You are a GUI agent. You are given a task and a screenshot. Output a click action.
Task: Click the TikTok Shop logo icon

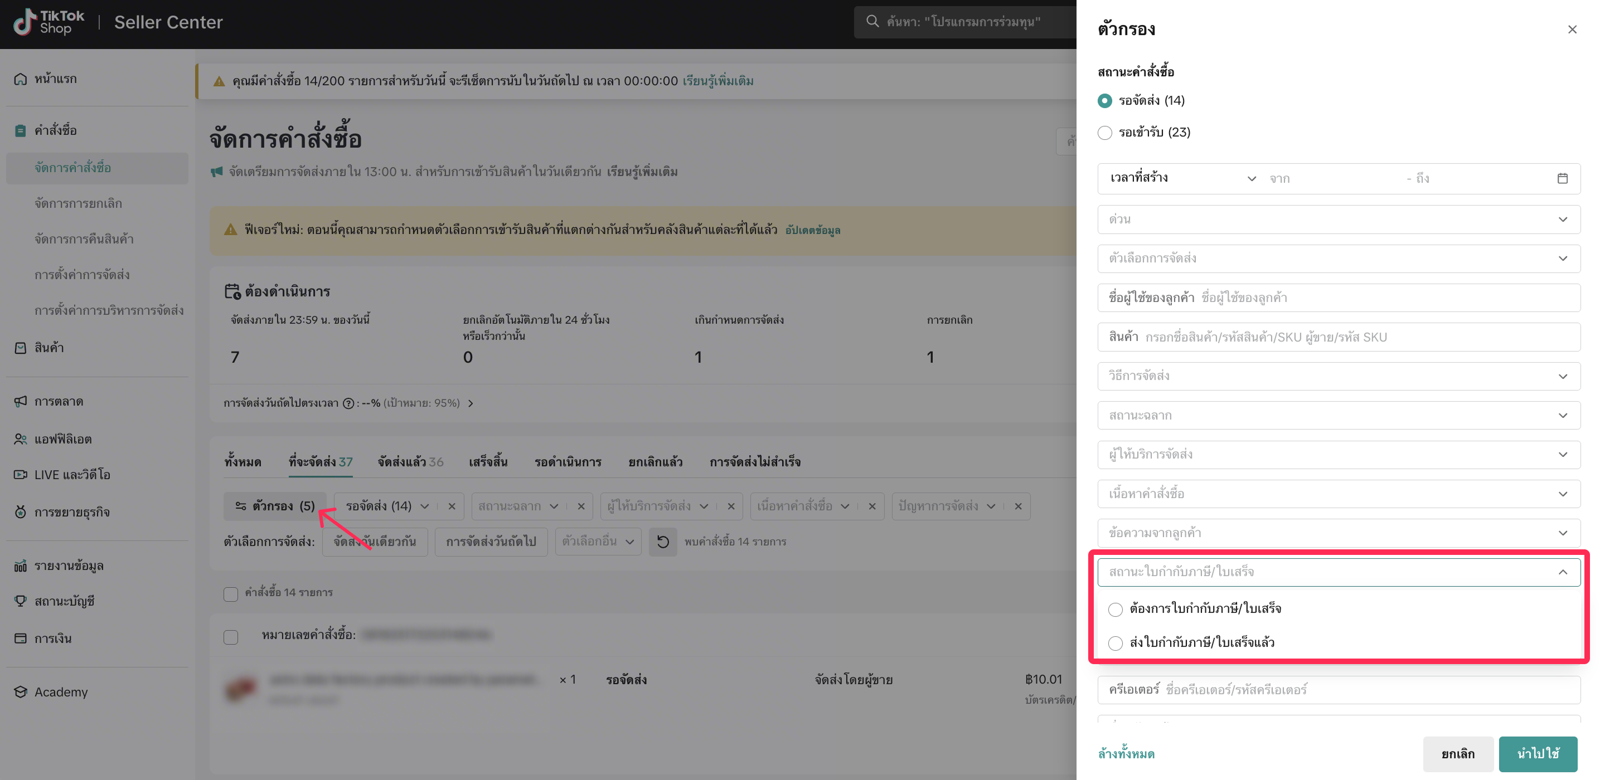coord(25,22)
